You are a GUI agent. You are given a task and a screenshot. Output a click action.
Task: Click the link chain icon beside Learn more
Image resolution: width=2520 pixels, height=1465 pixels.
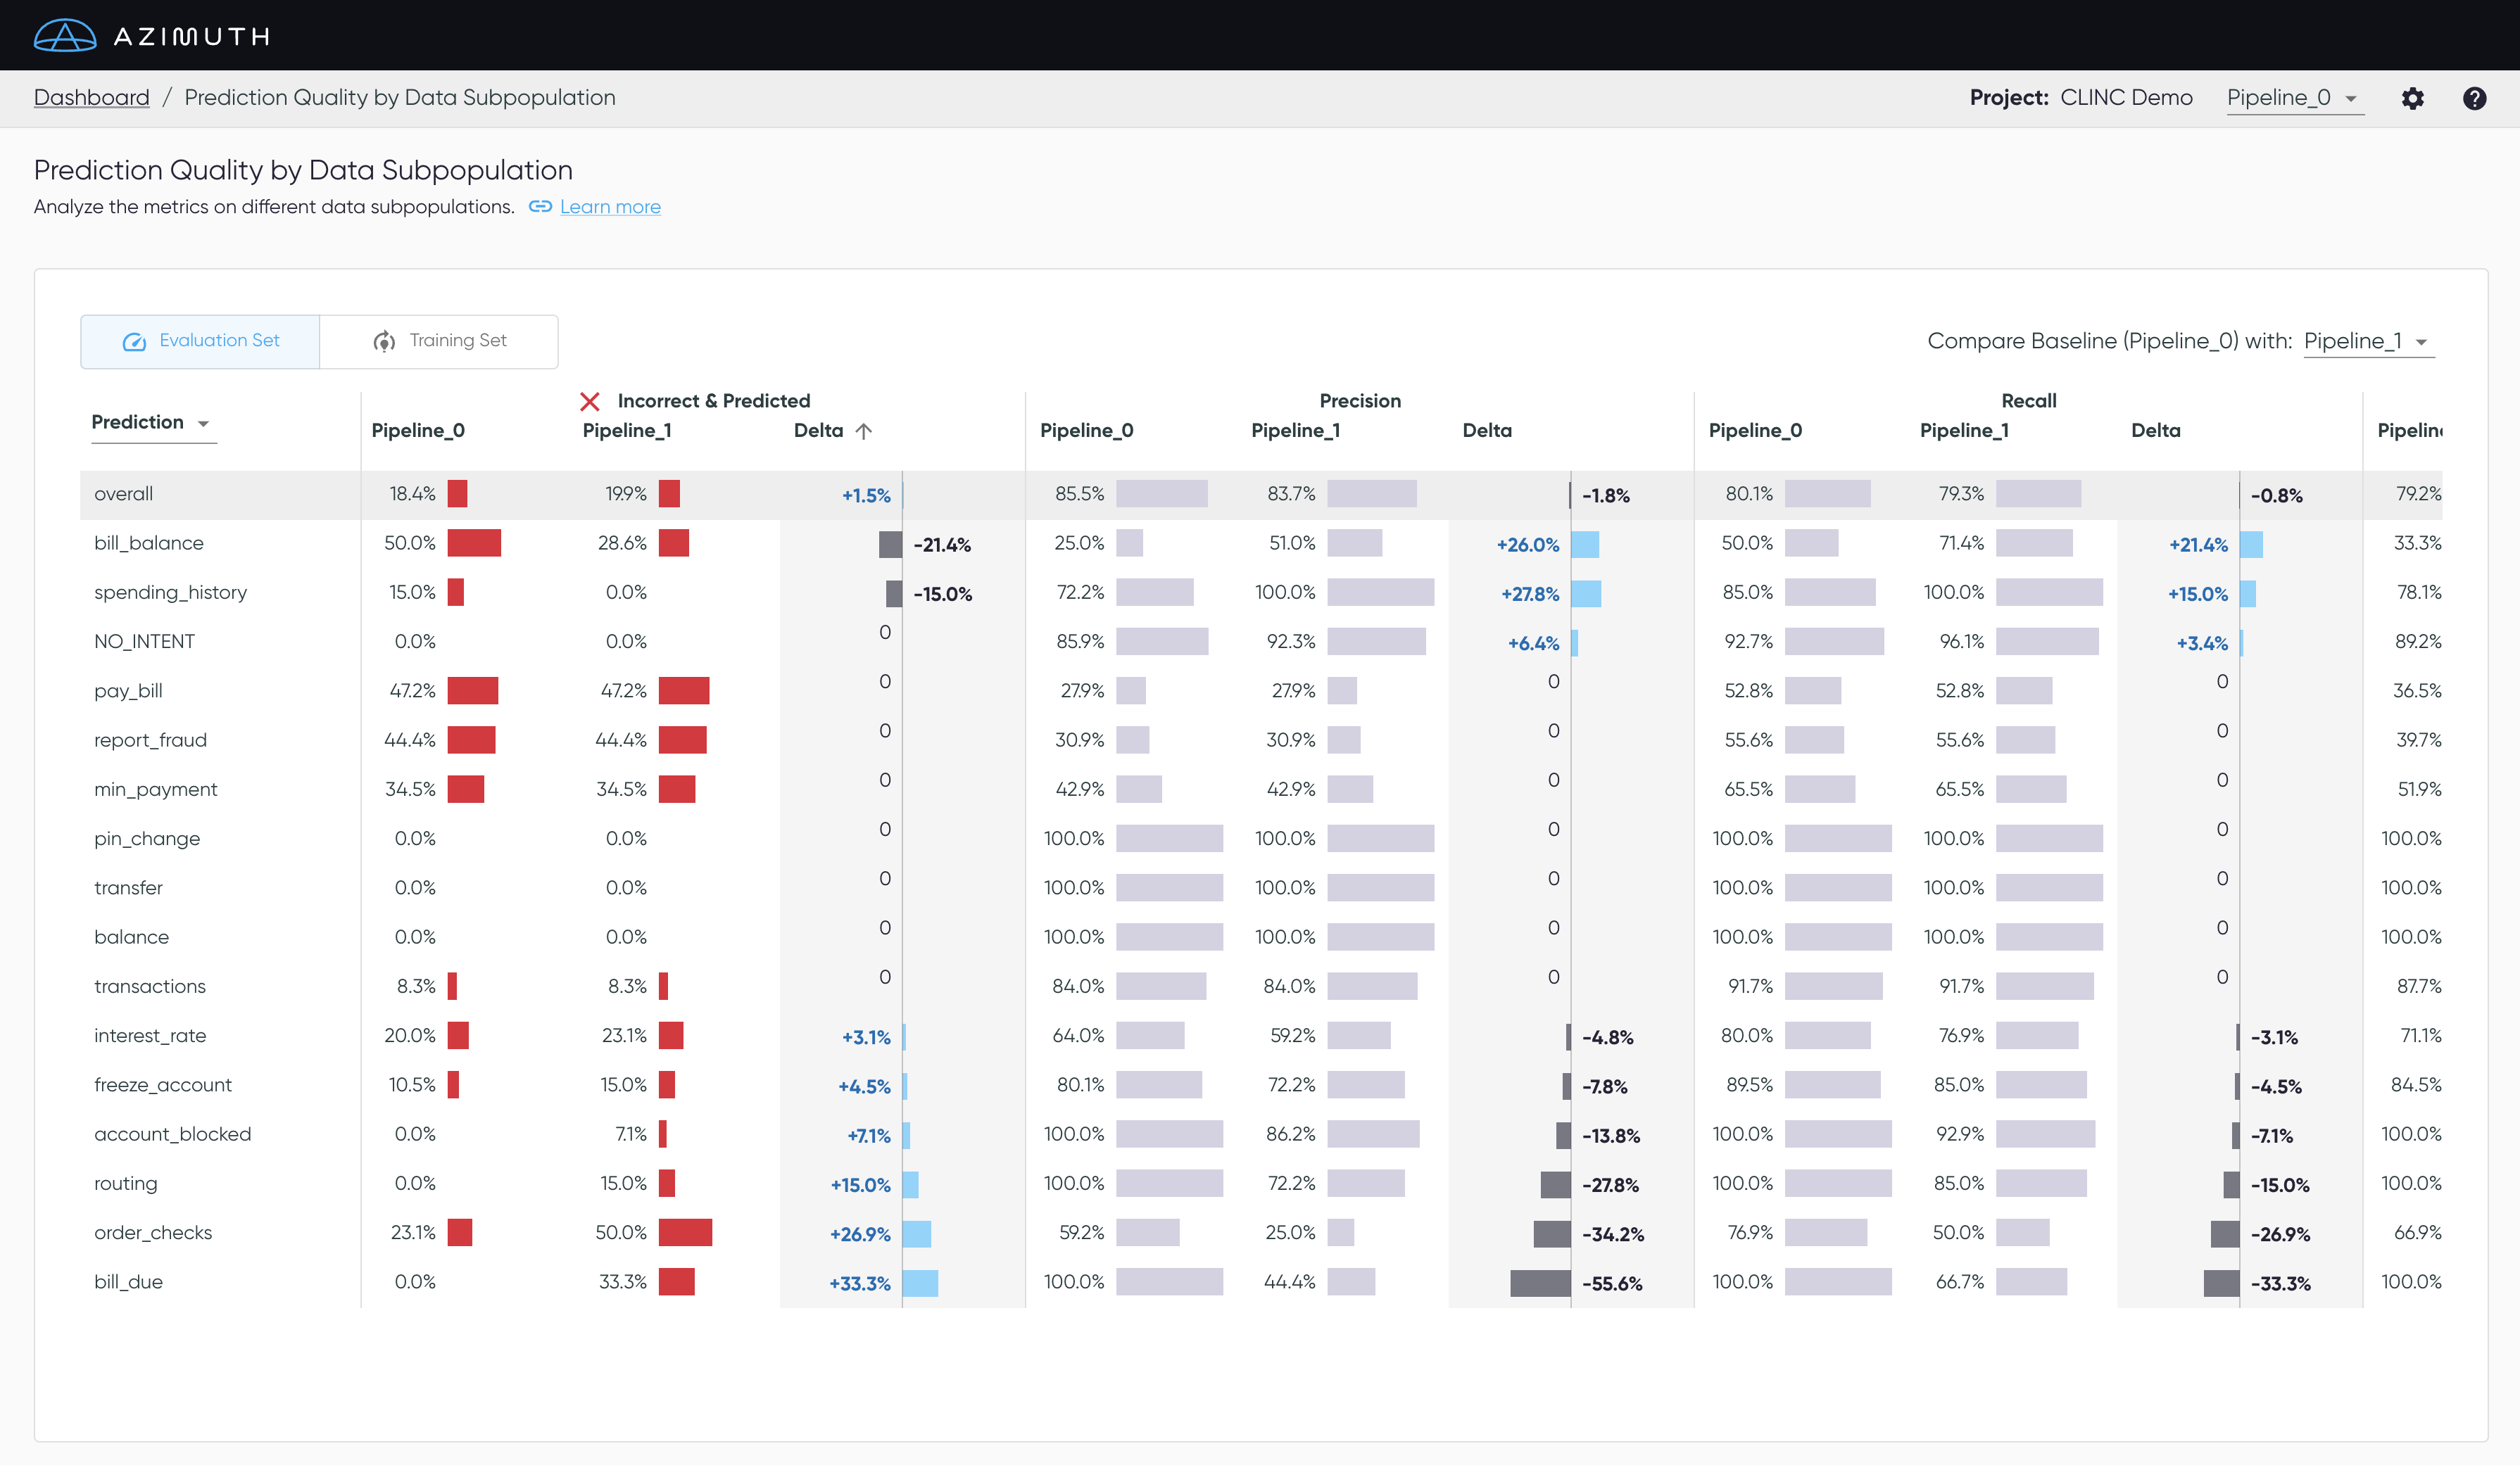tap(540, 206)
